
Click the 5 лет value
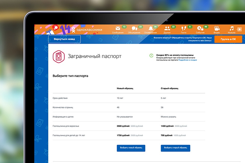163,98
